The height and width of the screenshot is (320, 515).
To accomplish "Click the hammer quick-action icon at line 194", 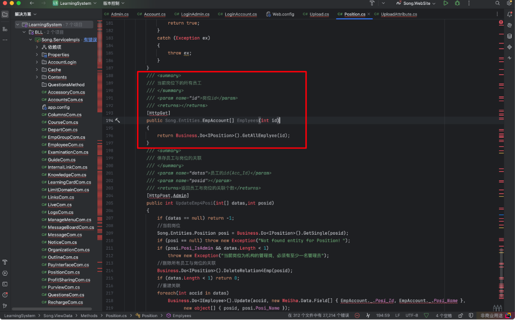I will click(x=117, y=120).
